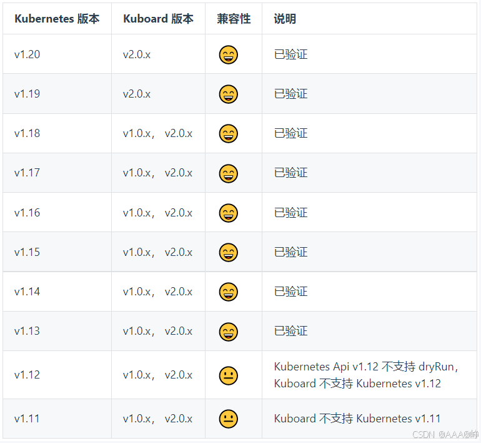Click '已验证' in the v1.17 row
481x443 pixels.
coord(291,172)
